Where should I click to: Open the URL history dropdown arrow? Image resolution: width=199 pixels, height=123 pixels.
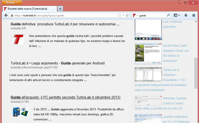123,15
